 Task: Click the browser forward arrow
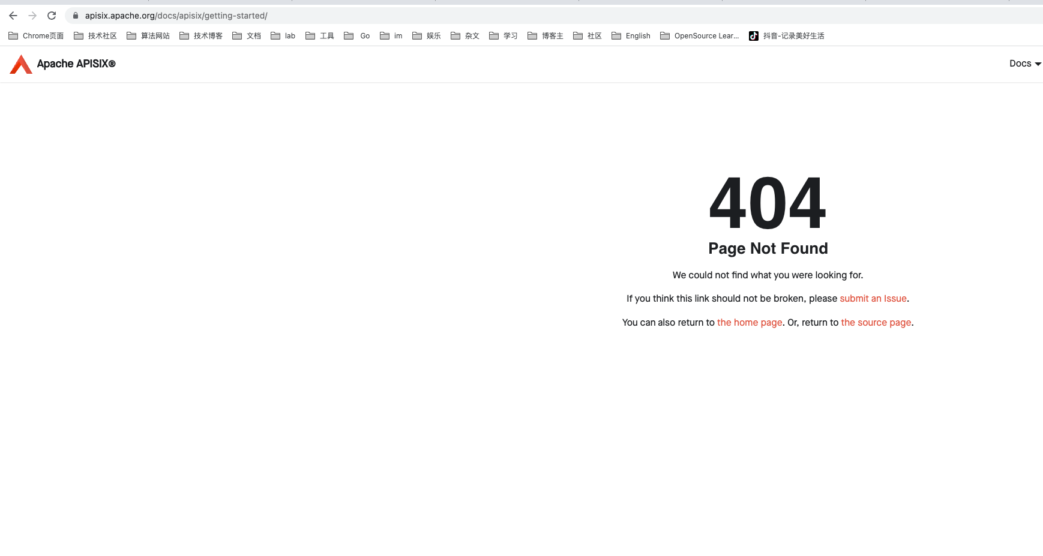(32, 16)
